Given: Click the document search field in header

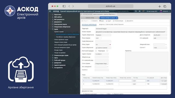Looking at the screenshot, I should [124, 11].
